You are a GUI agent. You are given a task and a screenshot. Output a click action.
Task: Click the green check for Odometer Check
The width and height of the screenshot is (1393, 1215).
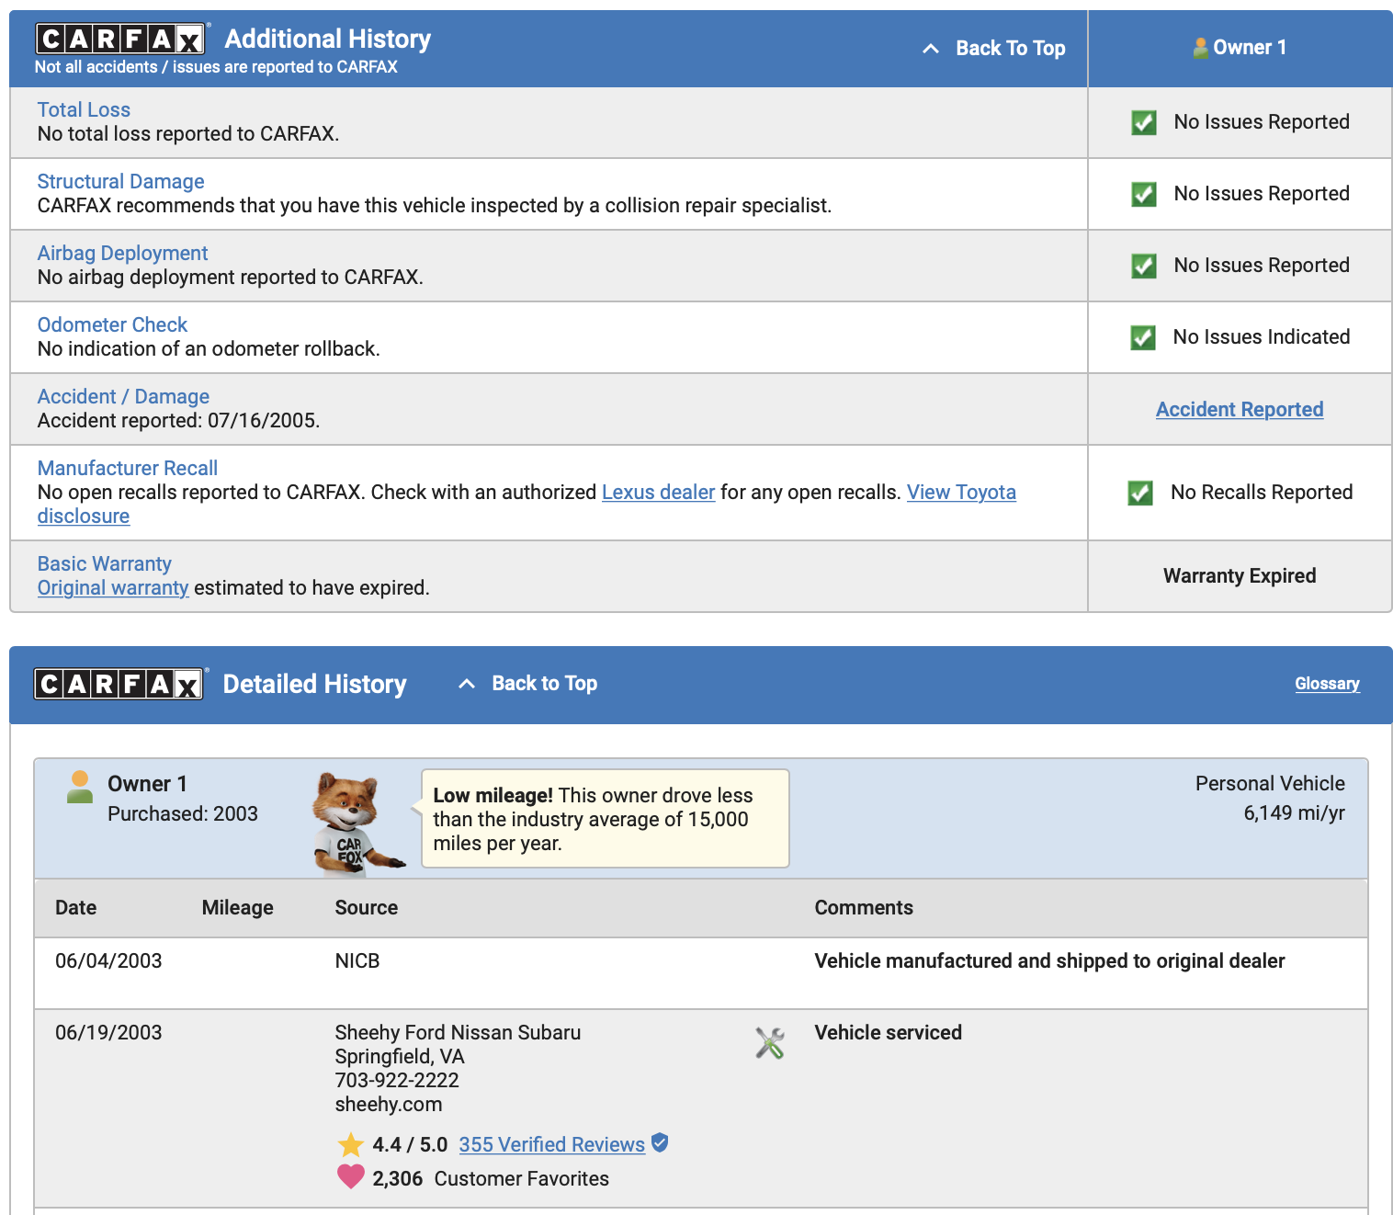click(x=1143, y=337)
